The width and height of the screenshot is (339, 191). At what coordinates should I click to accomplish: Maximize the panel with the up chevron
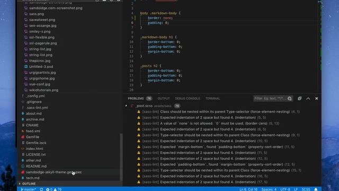point(308,99)
